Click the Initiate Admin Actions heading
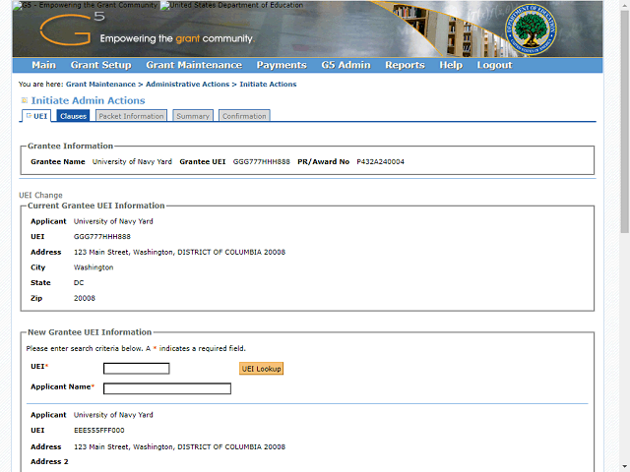 [x=89, y=100]
